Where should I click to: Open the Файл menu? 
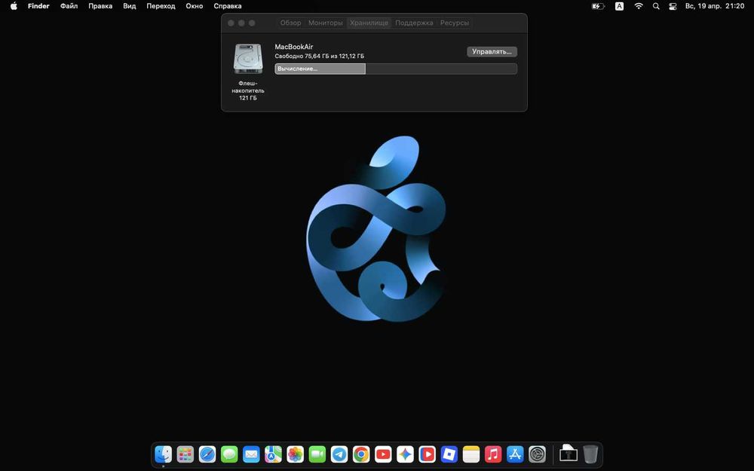tap(69, 6)
